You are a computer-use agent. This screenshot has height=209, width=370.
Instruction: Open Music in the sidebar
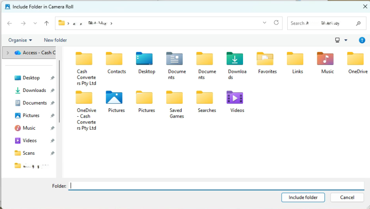(29, 128)
